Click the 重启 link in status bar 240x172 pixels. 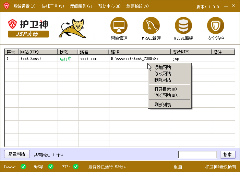pyautogui.click(x=178, y=167)
